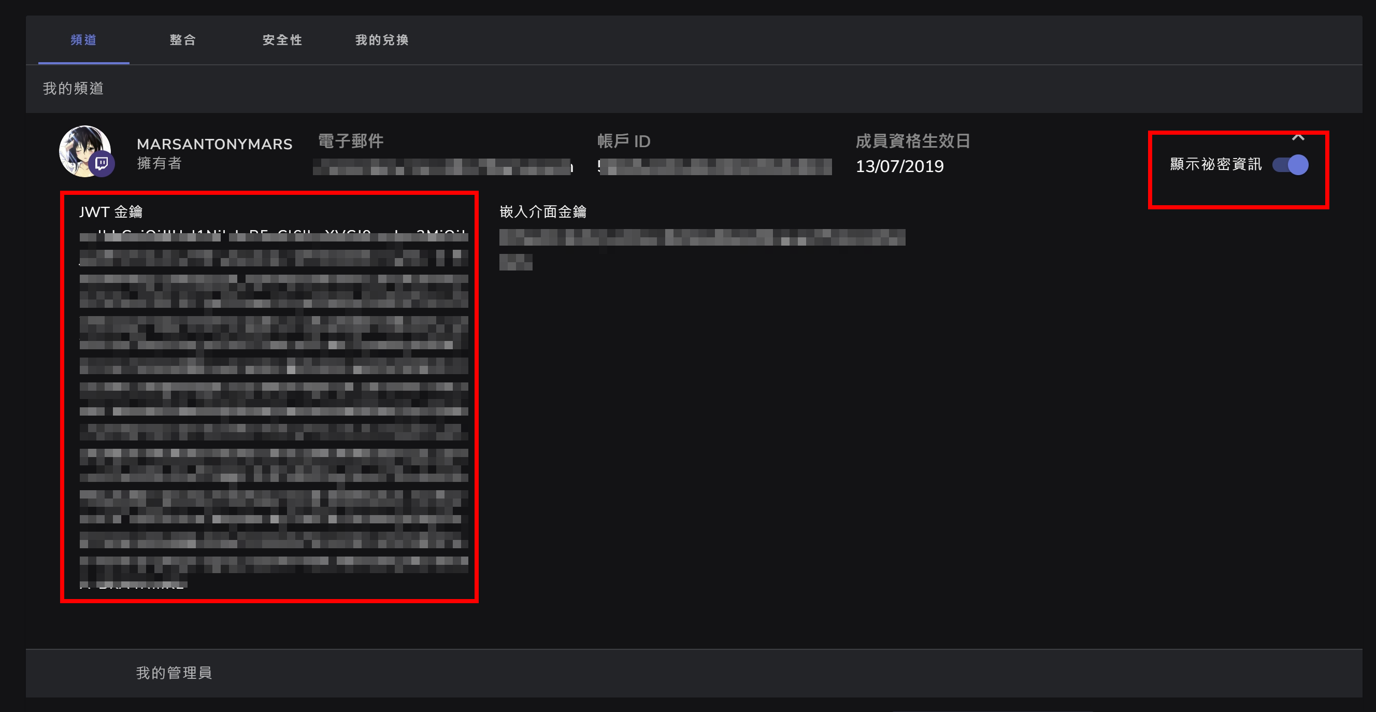1376x712 pixels.
Task: Open the 整合 tab
Action: click(x=183, y=40)
